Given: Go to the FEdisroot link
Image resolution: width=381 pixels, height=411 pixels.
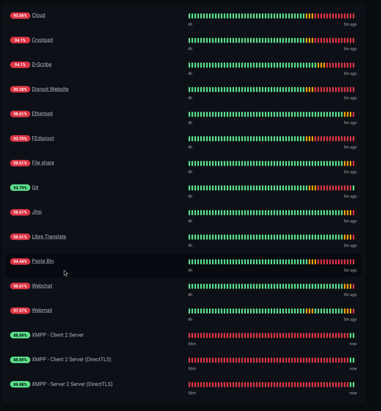Looking at the screenshot, I should [x=43, y=138].
